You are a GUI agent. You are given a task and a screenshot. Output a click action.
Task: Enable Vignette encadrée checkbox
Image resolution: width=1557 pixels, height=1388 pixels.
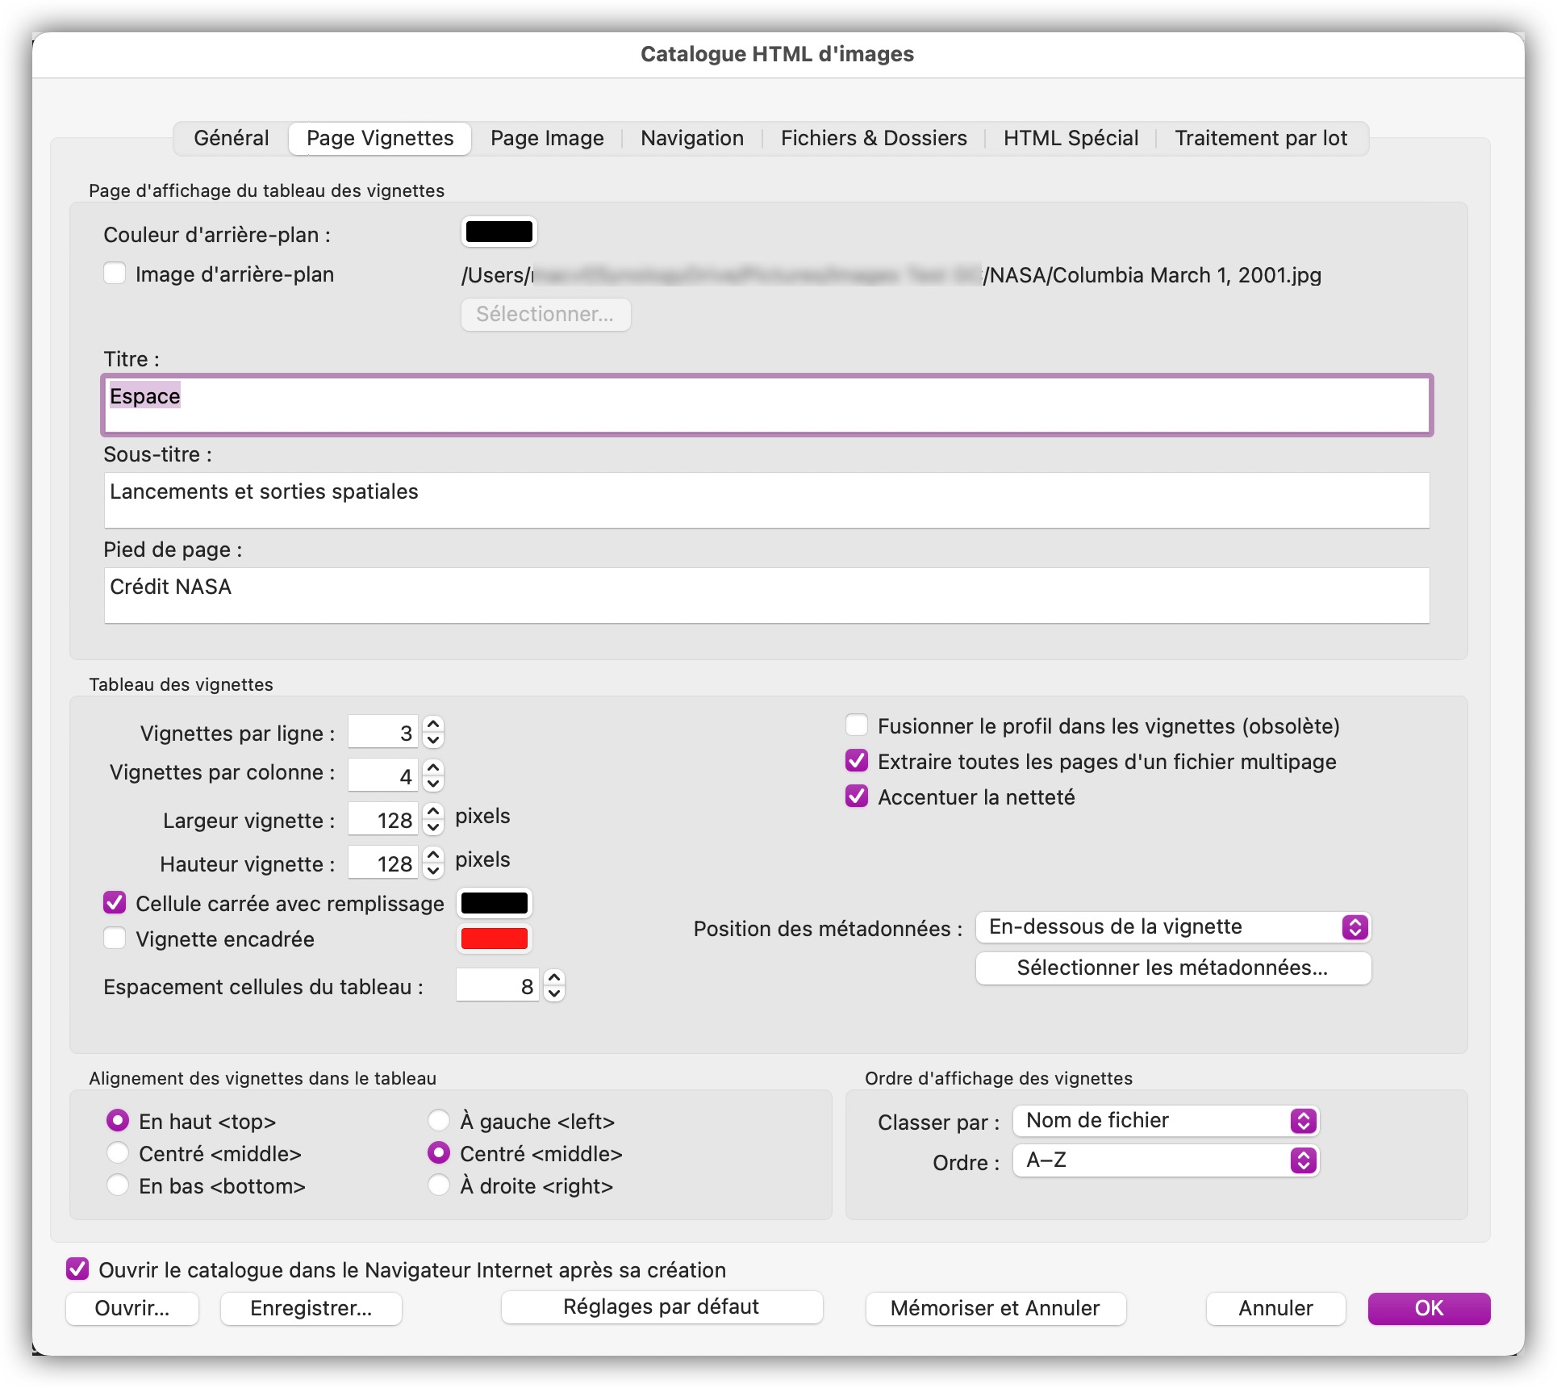(115, 939)
